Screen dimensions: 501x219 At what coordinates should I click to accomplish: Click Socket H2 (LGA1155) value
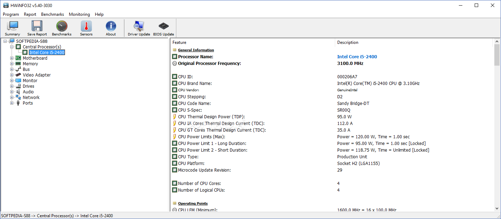click(x=358, y=163)
